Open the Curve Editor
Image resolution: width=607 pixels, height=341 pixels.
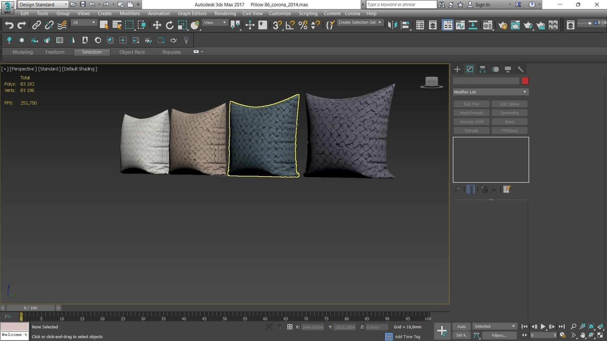tap(460, 25)
